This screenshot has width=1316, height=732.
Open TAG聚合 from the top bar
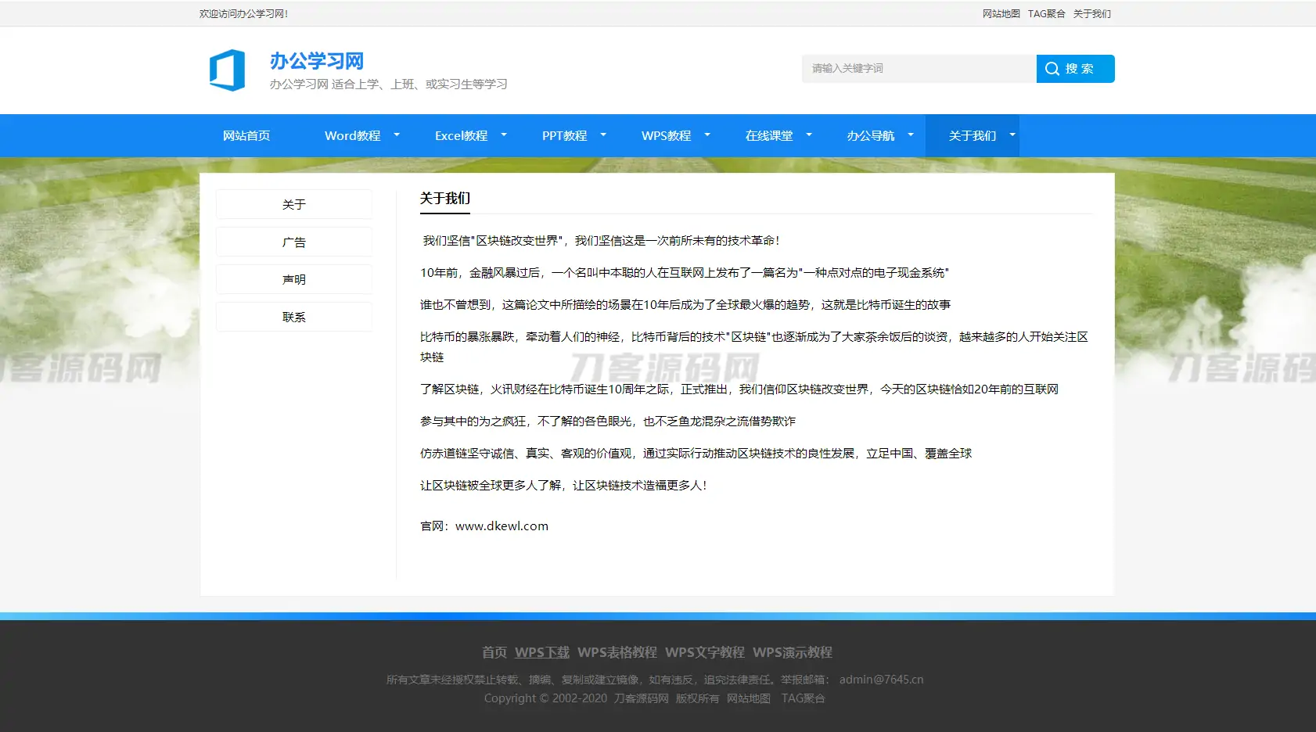(1046, 13)
